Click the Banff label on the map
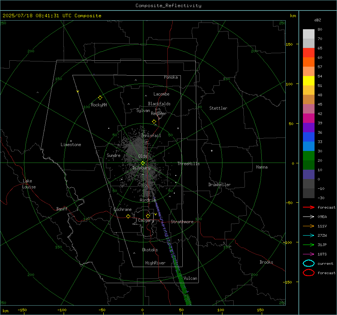Viewport: 337px width, 315px height. click(62, 209)
